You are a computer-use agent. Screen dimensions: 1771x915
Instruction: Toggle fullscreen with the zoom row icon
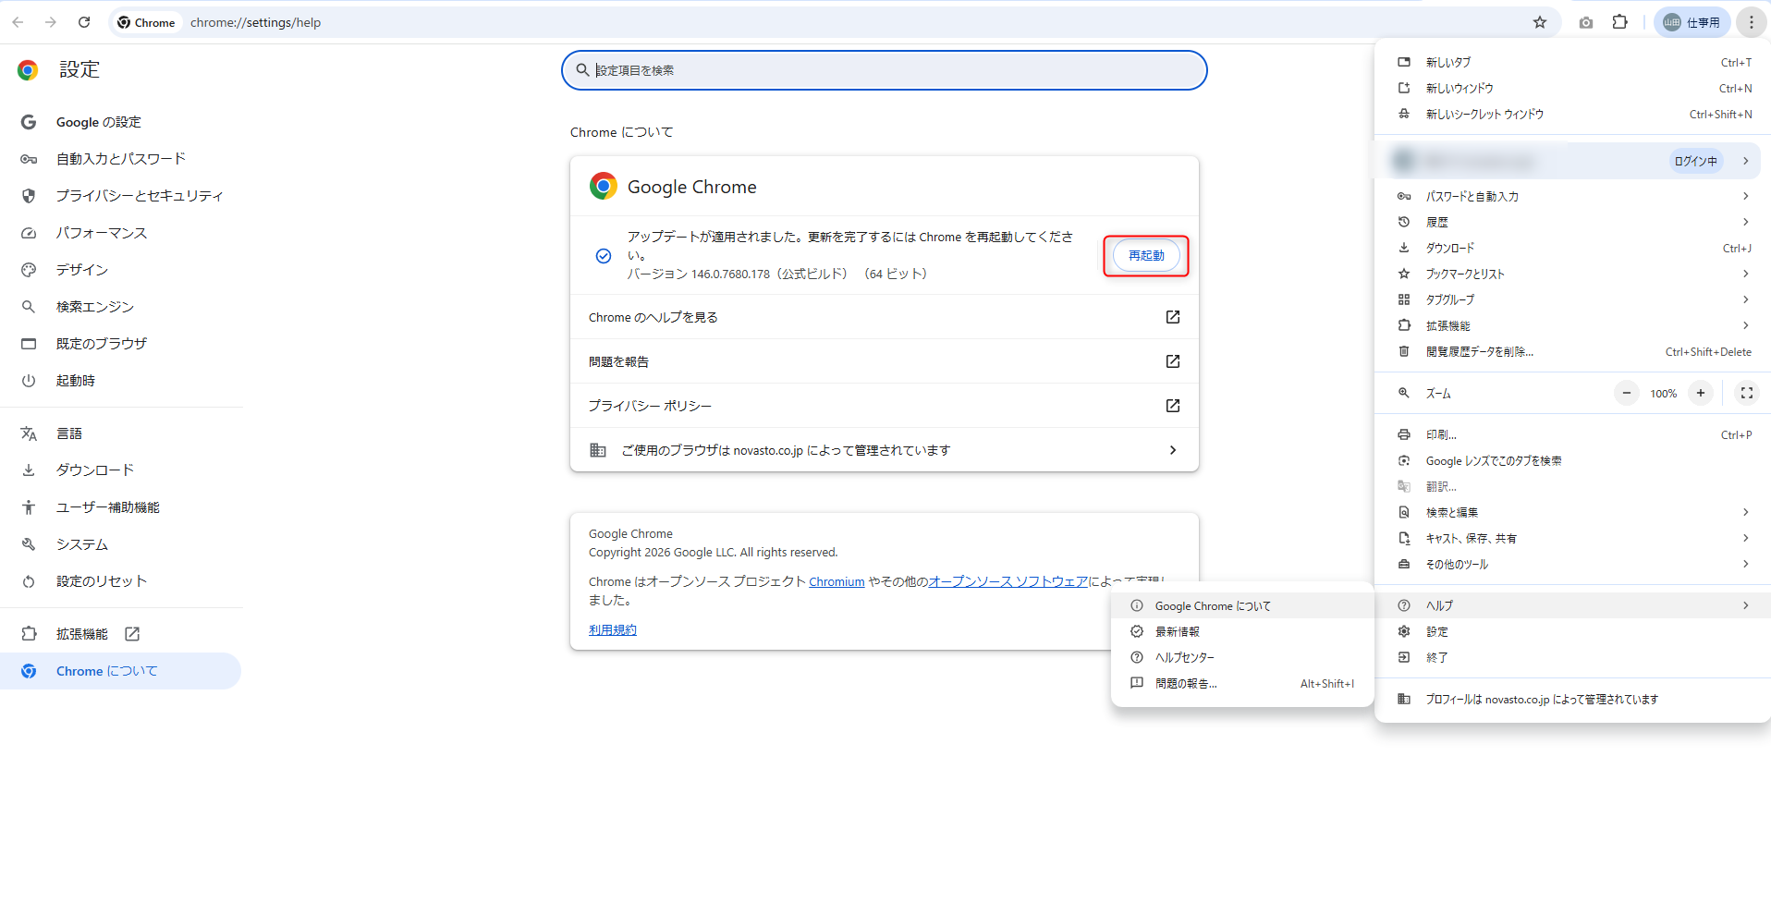click(1747, 393)
